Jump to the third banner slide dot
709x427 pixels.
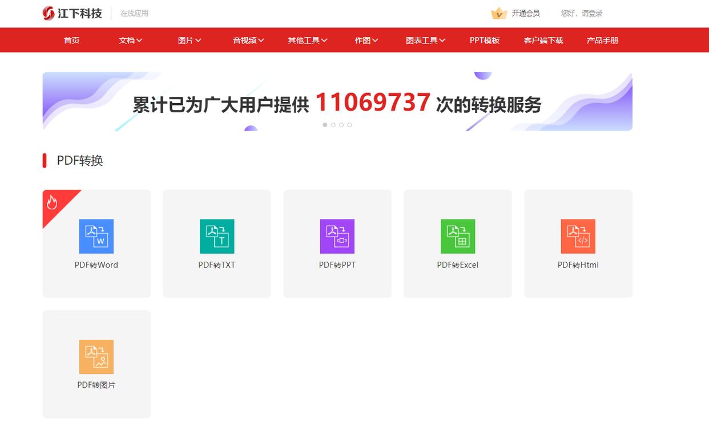[x=341, y=125]
